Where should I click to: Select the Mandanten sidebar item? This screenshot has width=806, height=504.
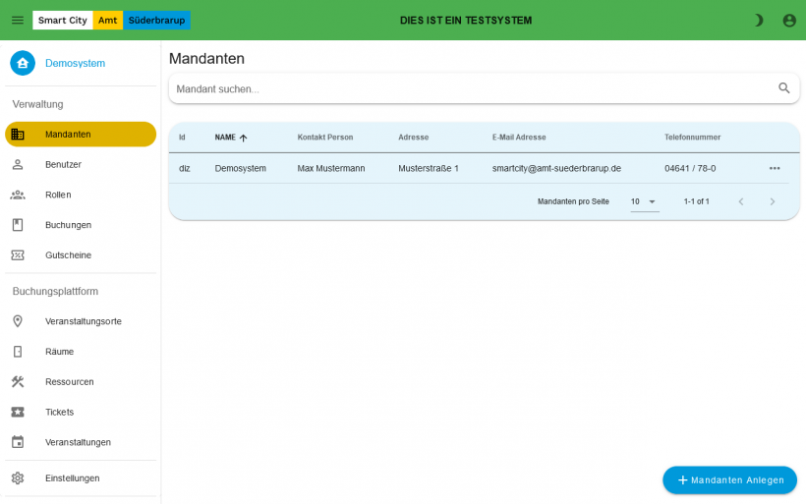tap(81, 134)
